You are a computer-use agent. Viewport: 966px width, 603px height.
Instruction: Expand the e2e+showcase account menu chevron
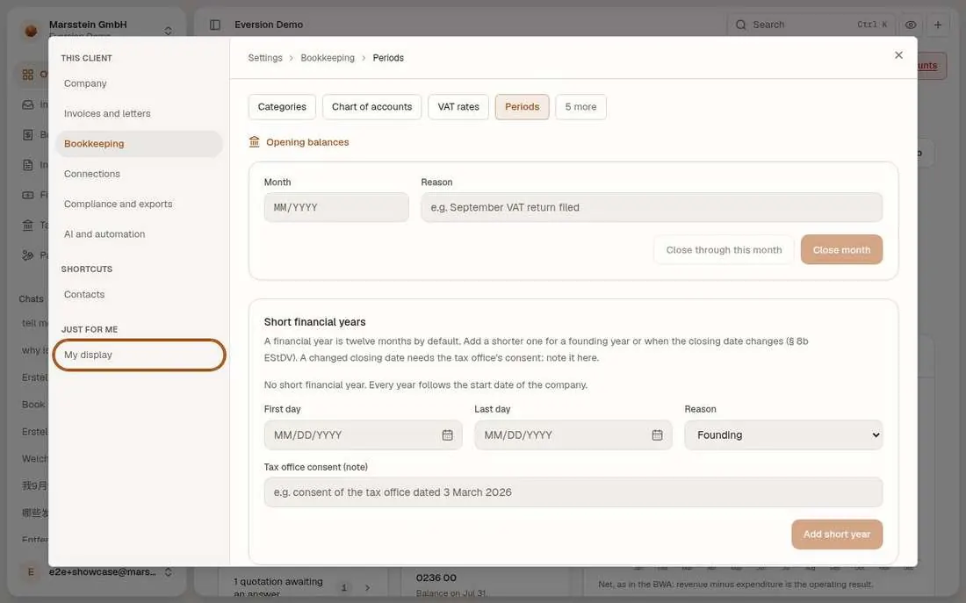pos(169,572)
